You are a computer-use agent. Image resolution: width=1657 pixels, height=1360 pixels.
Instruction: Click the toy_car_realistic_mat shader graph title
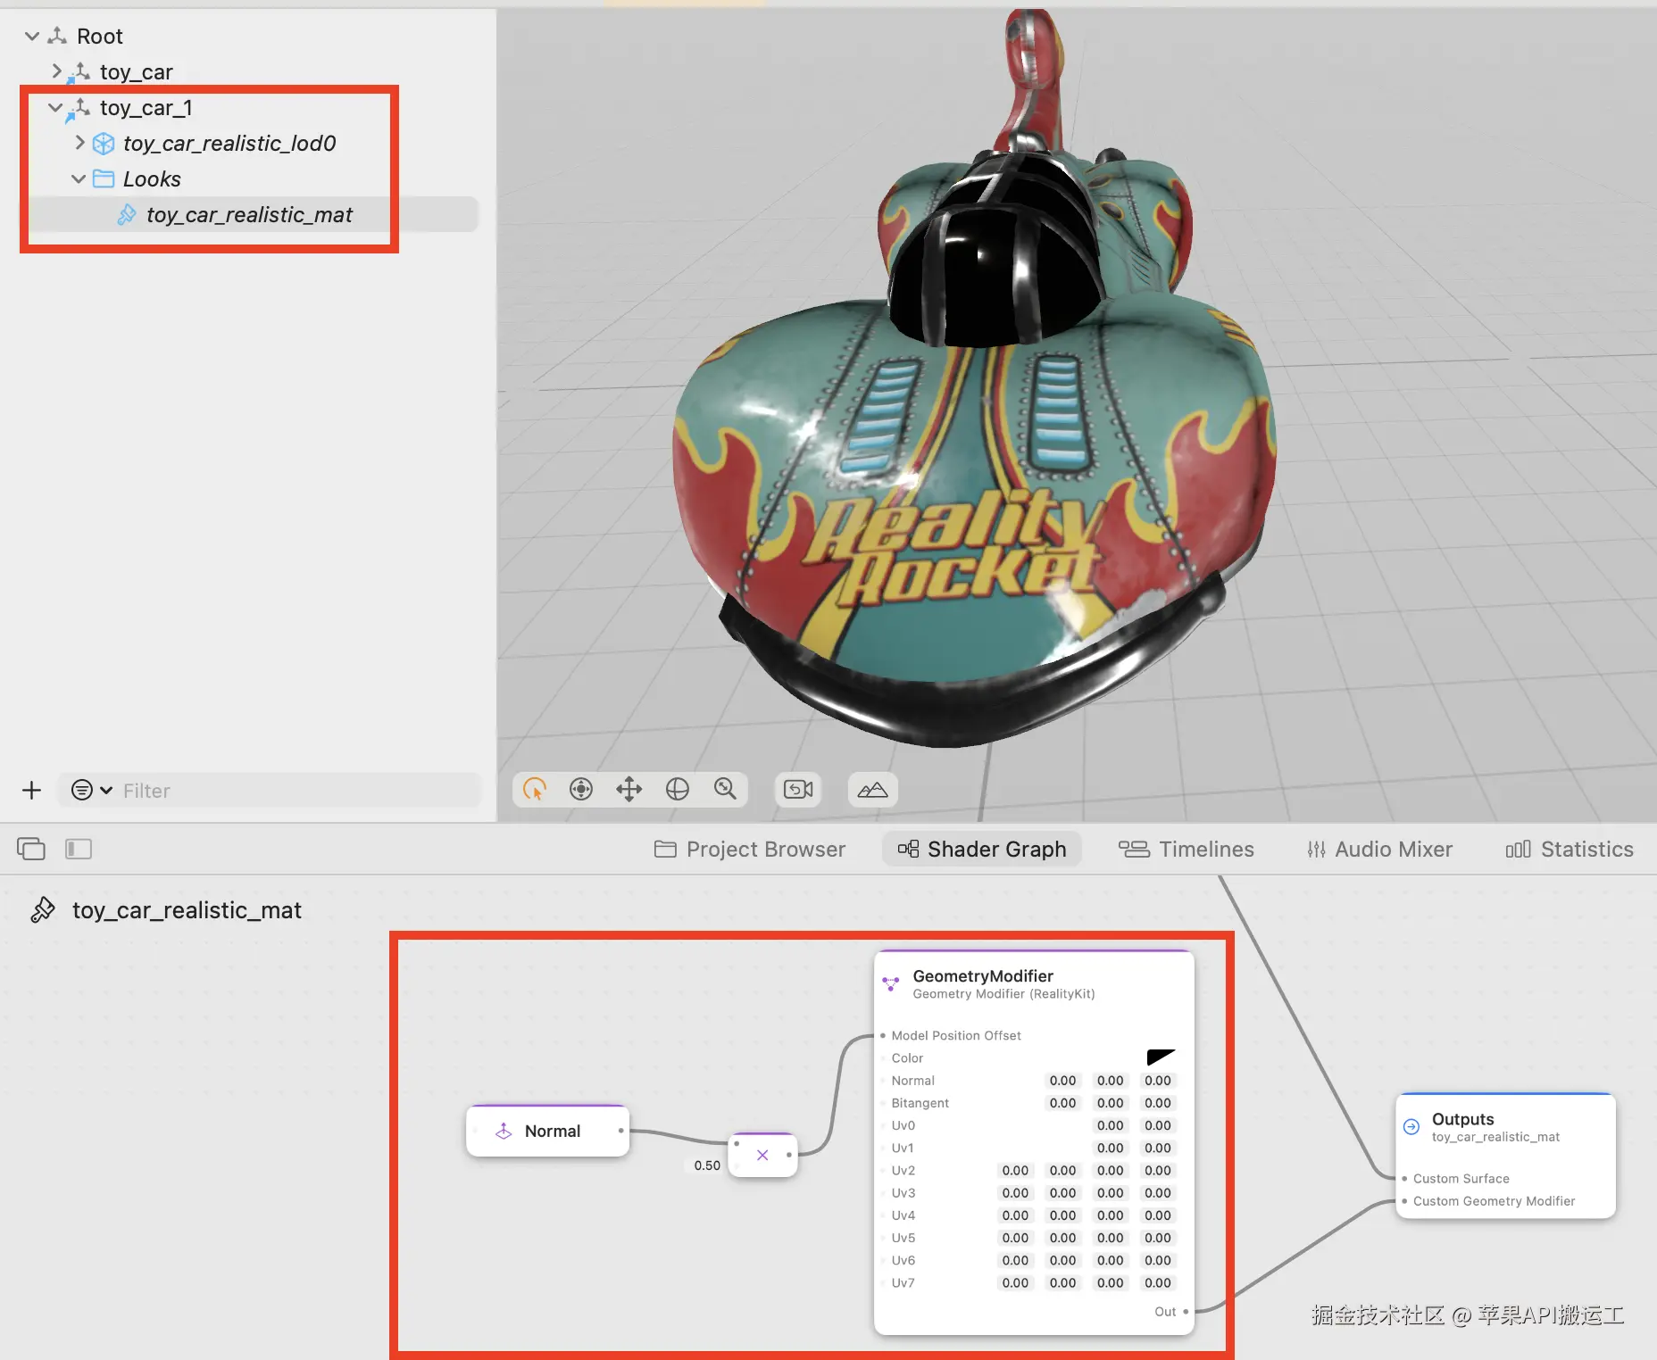(x=187, y=910)
